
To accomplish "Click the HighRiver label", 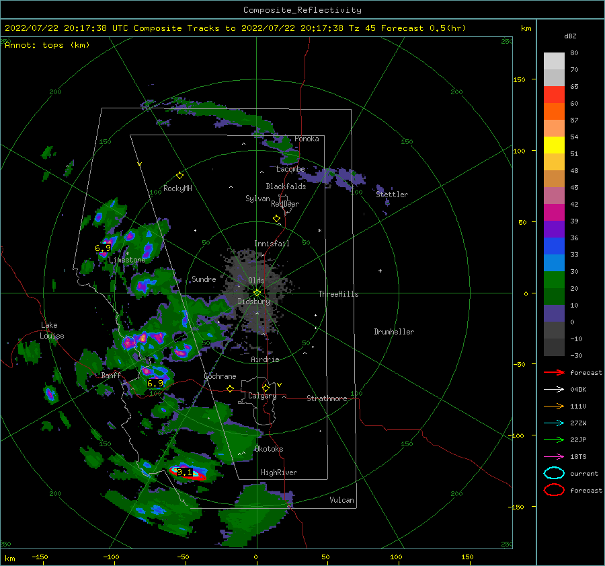I will (x=279, y=472).
